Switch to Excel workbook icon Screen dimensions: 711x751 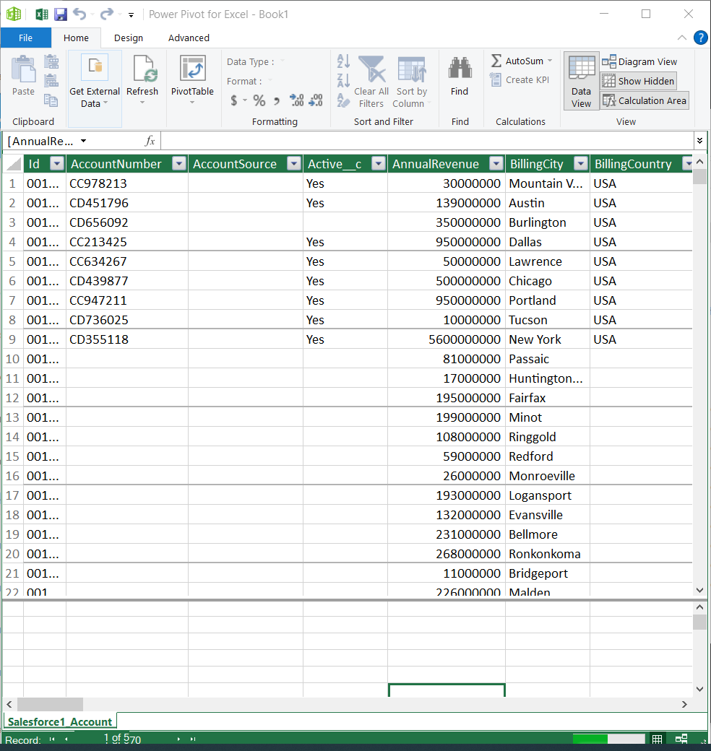[42, 14]
